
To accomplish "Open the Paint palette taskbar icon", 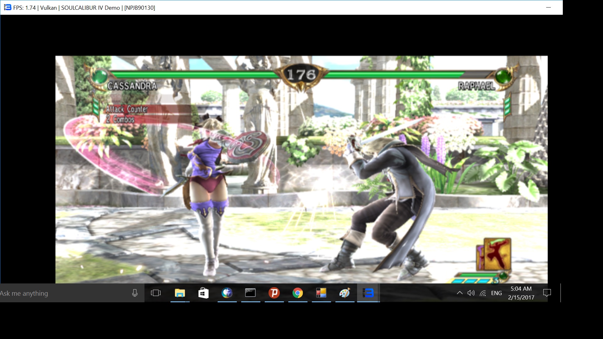I will point(345,293).
